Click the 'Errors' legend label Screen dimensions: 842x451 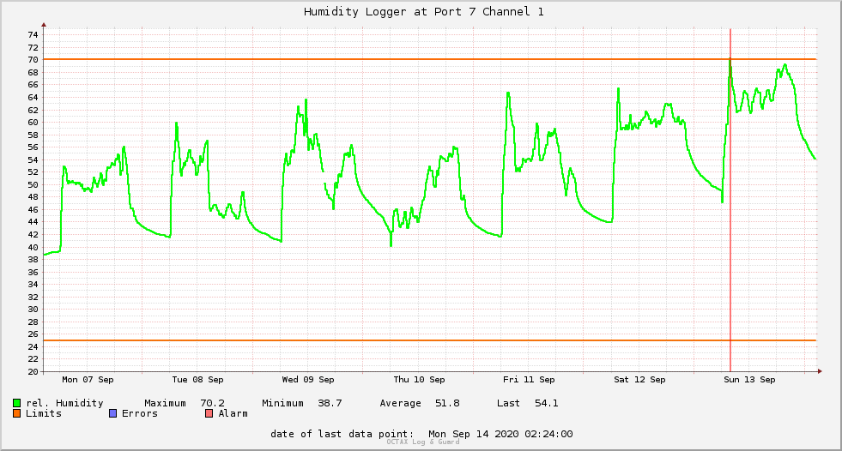pos(140,413)
